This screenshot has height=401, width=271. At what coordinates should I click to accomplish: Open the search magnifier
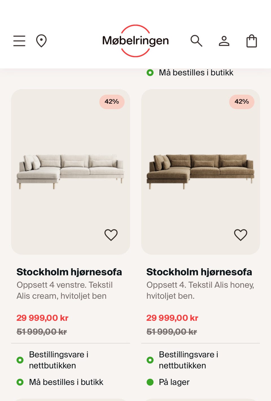(x=196, y=41)
